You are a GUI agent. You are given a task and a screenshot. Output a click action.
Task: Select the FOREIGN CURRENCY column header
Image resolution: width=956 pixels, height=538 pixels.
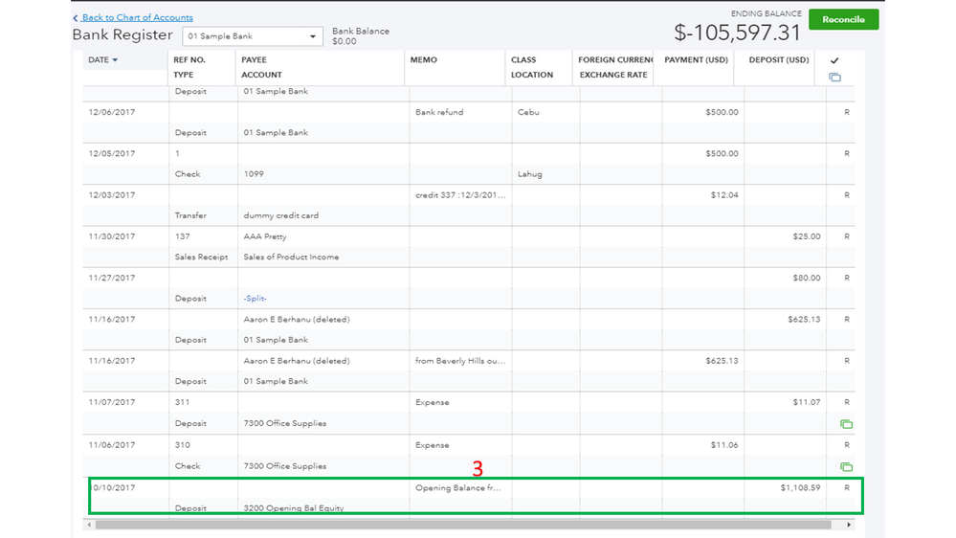point(614,59)
